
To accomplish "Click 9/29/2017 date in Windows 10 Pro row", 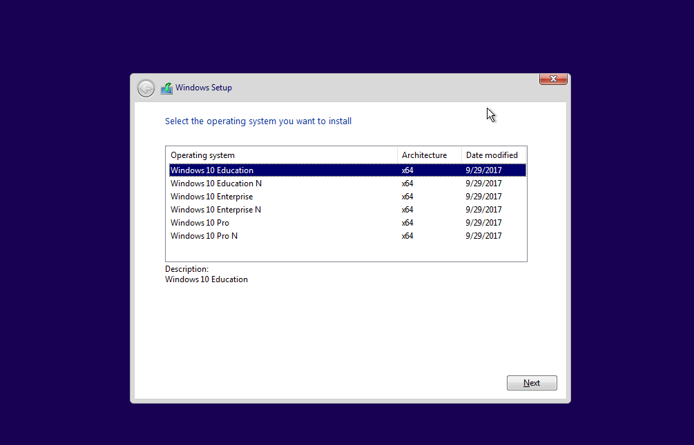I will (483, 223).
